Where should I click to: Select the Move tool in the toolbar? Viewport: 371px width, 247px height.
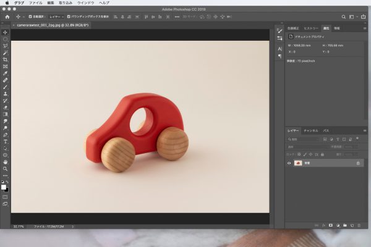tap(6, 32)
